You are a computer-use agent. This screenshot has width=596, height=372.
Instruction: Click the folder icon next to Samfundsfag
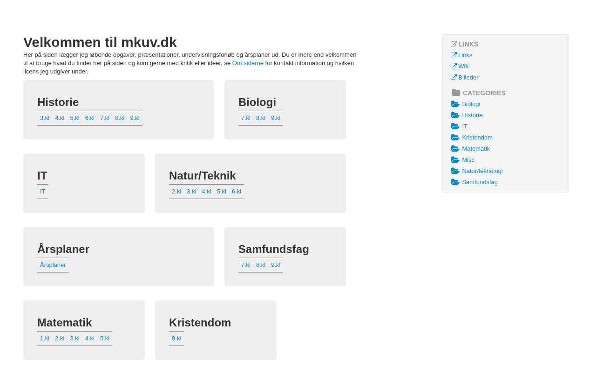pyautogui.click(x=455, y=182)
